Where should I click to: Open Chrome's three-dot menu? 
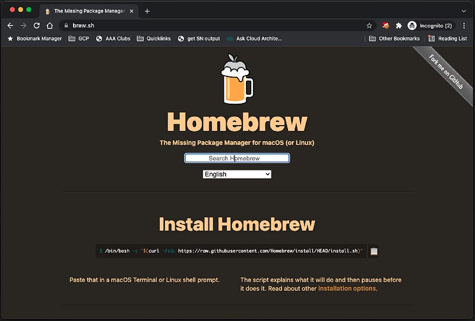click(x=464, y=25)
